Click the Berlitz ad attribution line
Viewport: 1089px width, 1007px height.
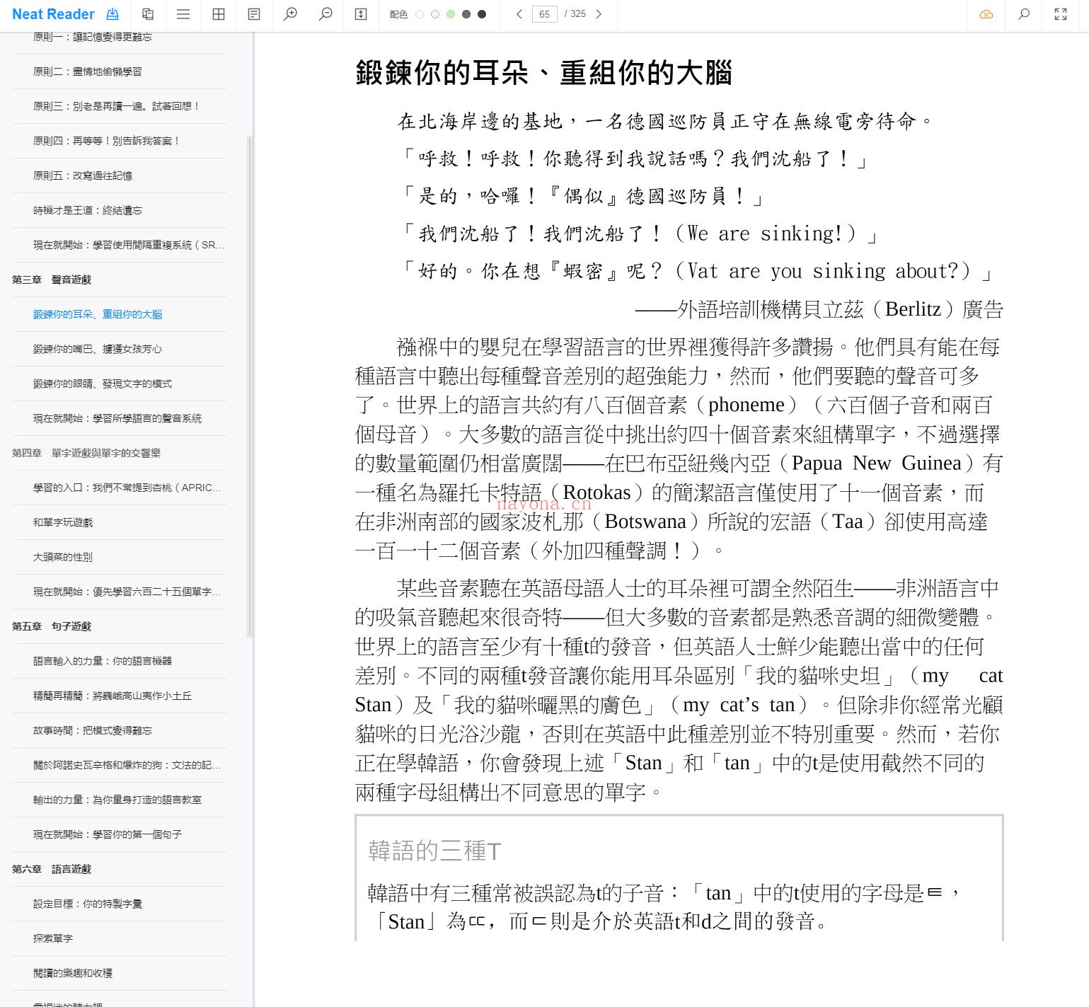pos(819,309)
